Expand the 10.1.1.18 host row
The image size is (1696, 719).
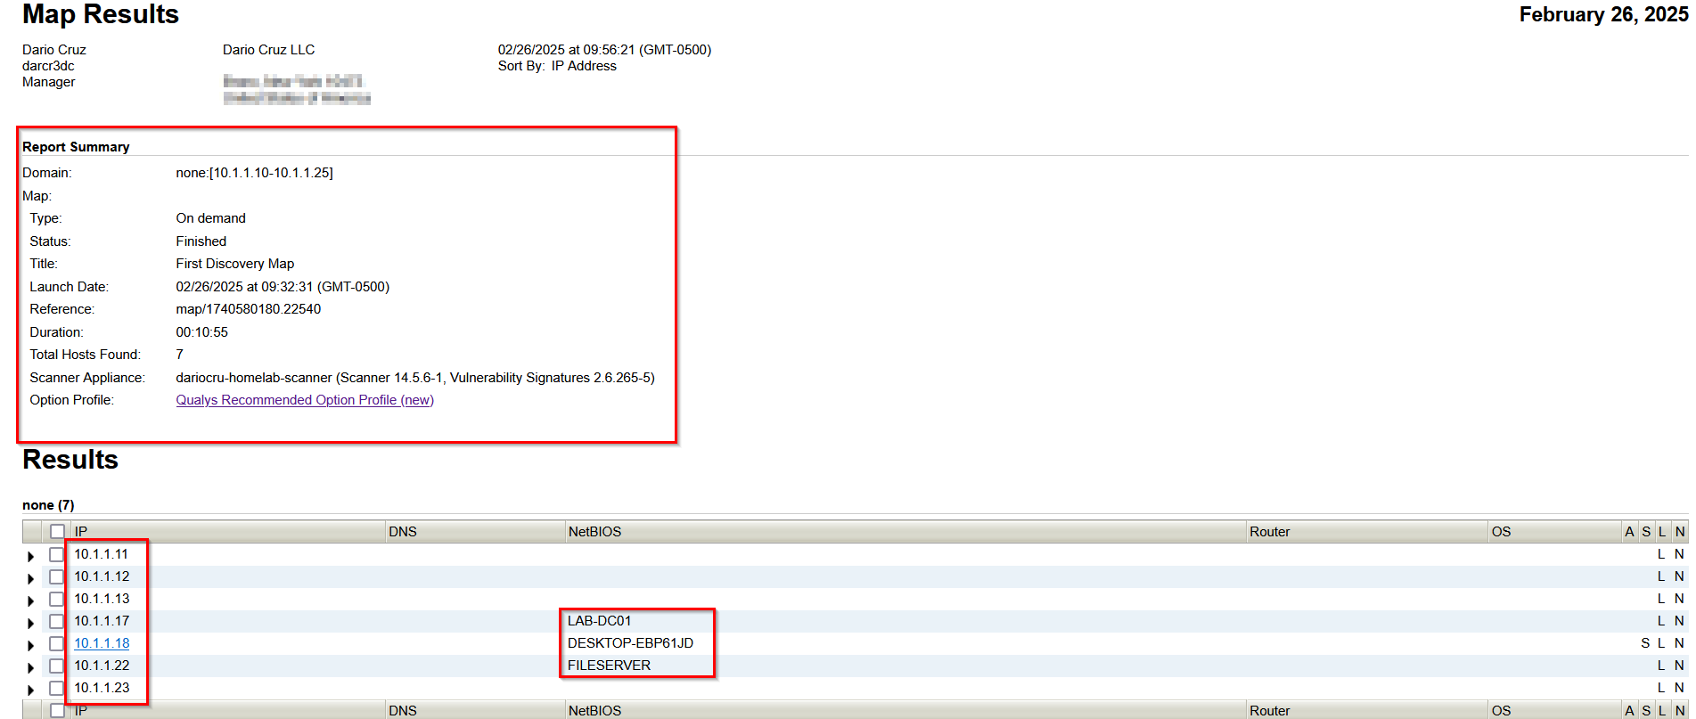[x=31, y=645]
